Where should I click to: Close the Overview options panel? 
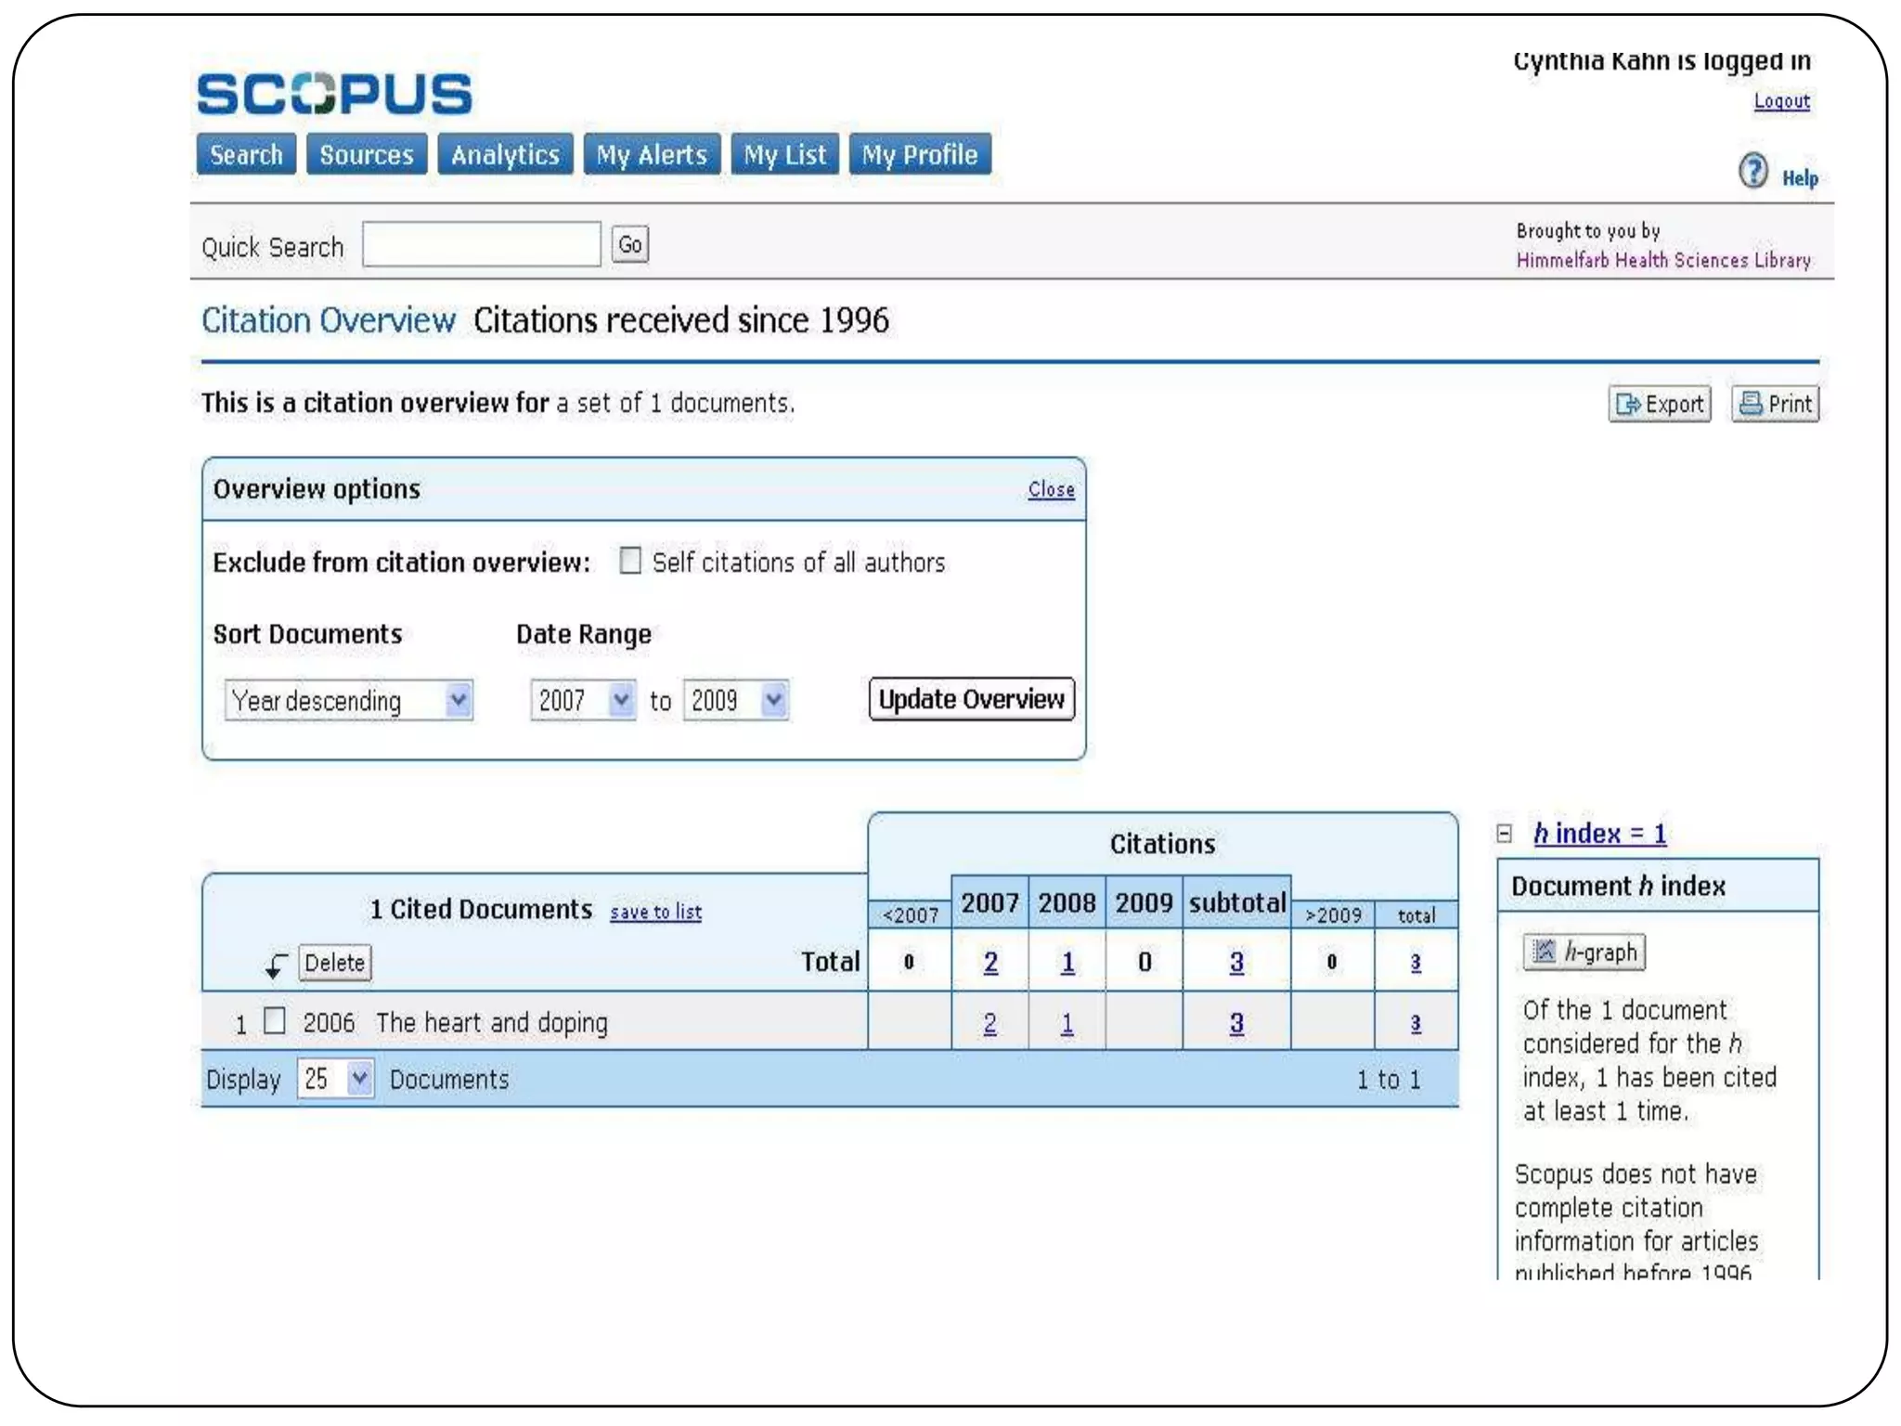click(x=1051, y=489)
